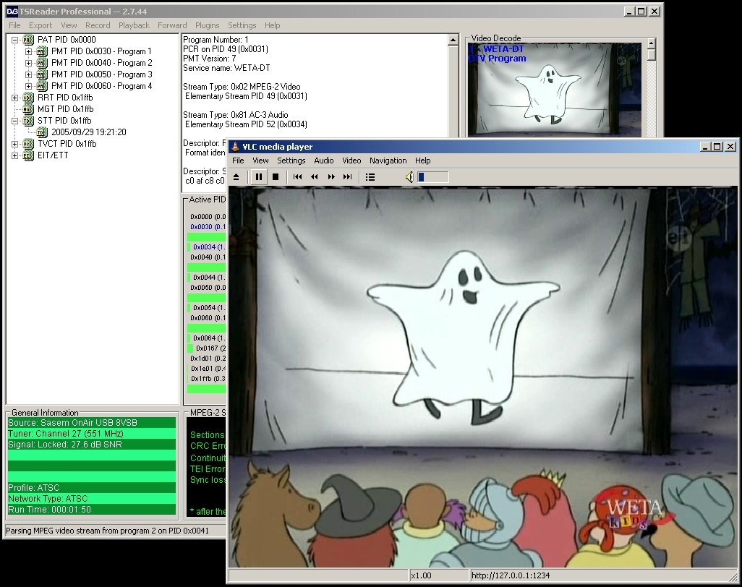Image resolution: width=742 pixels, height=587 pixels.
Task: Select PAT PID 0x0000 table icon
Action: (28, 40)
